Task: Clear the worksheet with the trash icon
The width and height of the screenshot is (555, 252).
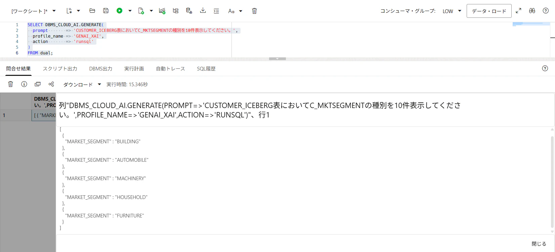Action: (x=254, y=11)
